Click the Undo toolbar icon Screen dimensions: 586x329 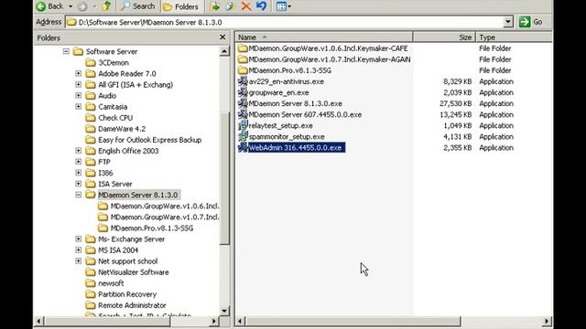(261, 6)
